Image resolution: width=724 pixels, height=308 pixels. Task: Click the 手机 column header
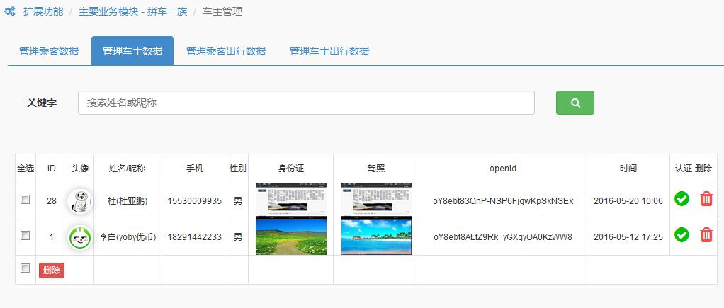[x=194, y=169]
